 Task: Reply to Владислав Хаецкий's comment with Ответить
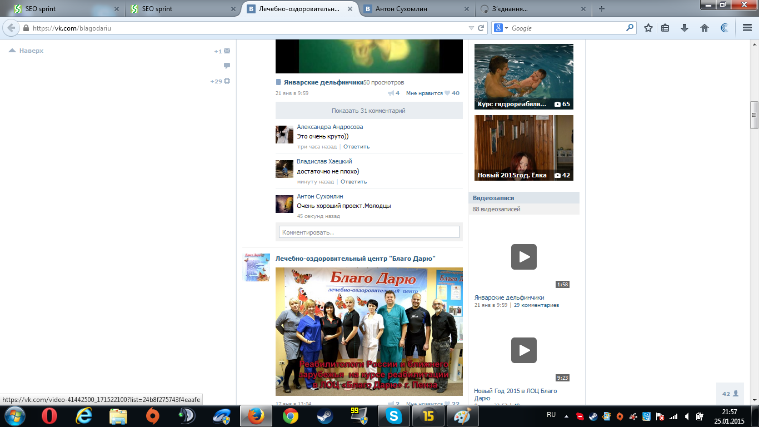point(354,182)
